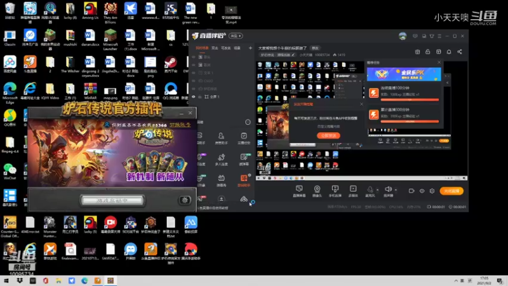Open Windows Start menu
This screenshot has width=508, height=286.
point(6,281)
